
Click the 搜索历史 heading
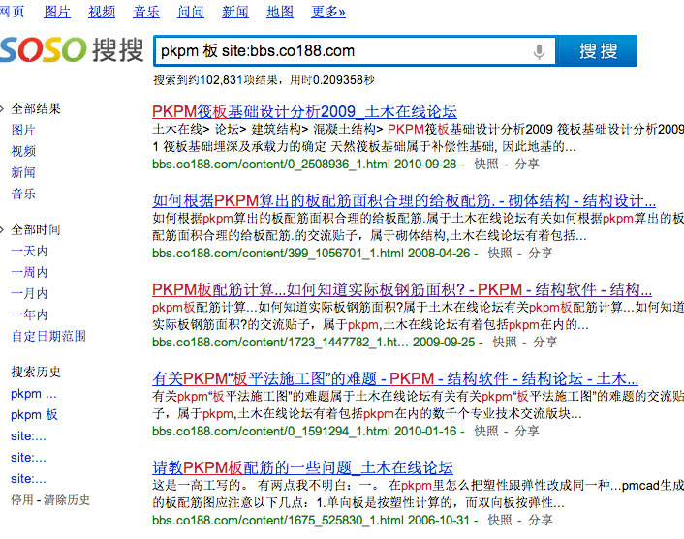tap(36, 372)
